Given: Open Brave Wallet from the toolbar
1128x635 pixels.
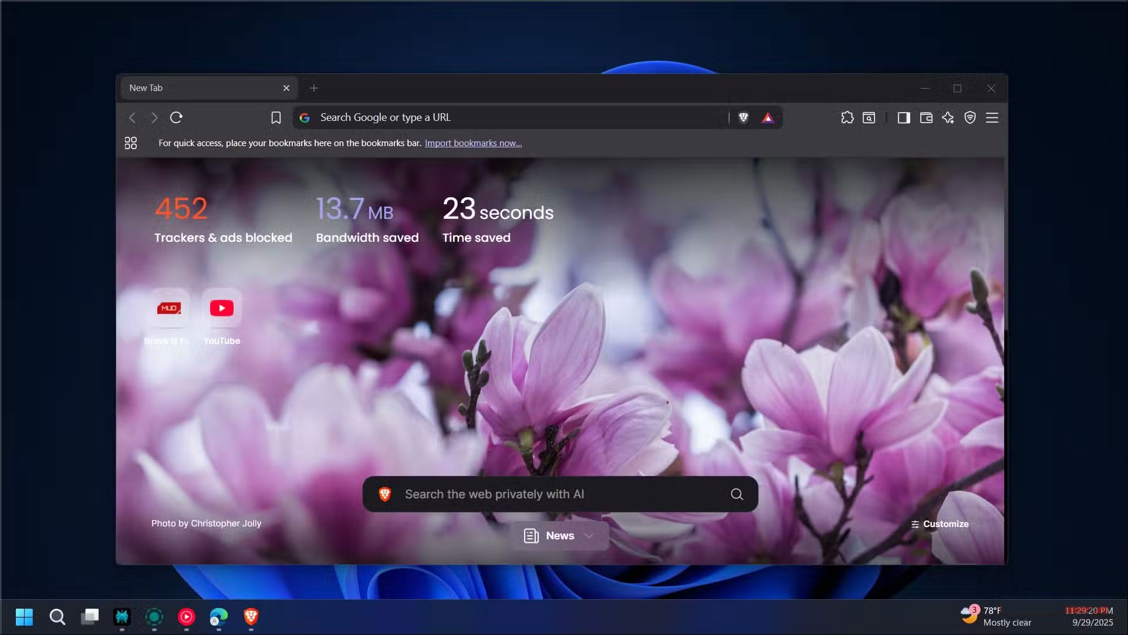Looking at the screenshot, I should pyautogui.click(x=926, y=117).
